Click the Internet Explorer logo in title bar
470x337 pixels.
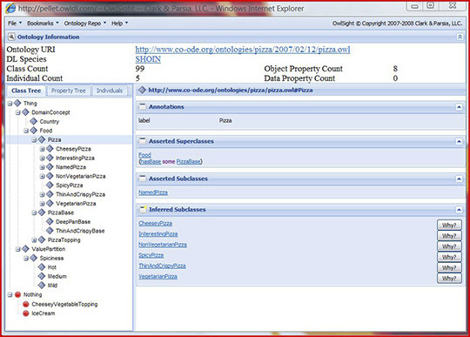tap(10, 8)
